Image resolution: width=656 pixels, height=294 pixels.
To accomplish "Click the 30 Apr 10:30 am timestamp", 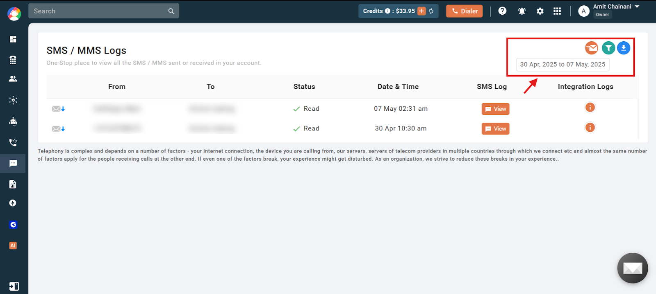I will [401, 128].
